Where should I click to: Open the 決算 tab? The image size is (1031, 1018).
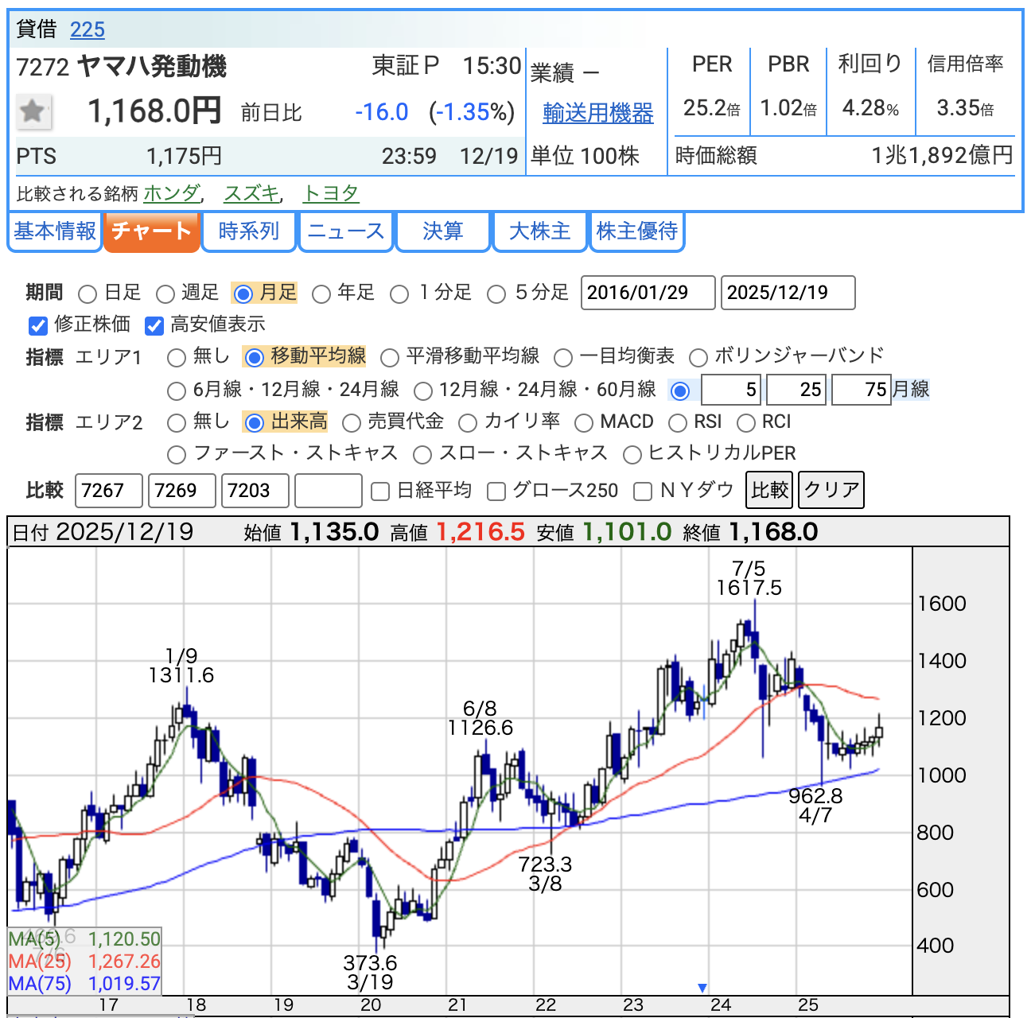point(442,231)
